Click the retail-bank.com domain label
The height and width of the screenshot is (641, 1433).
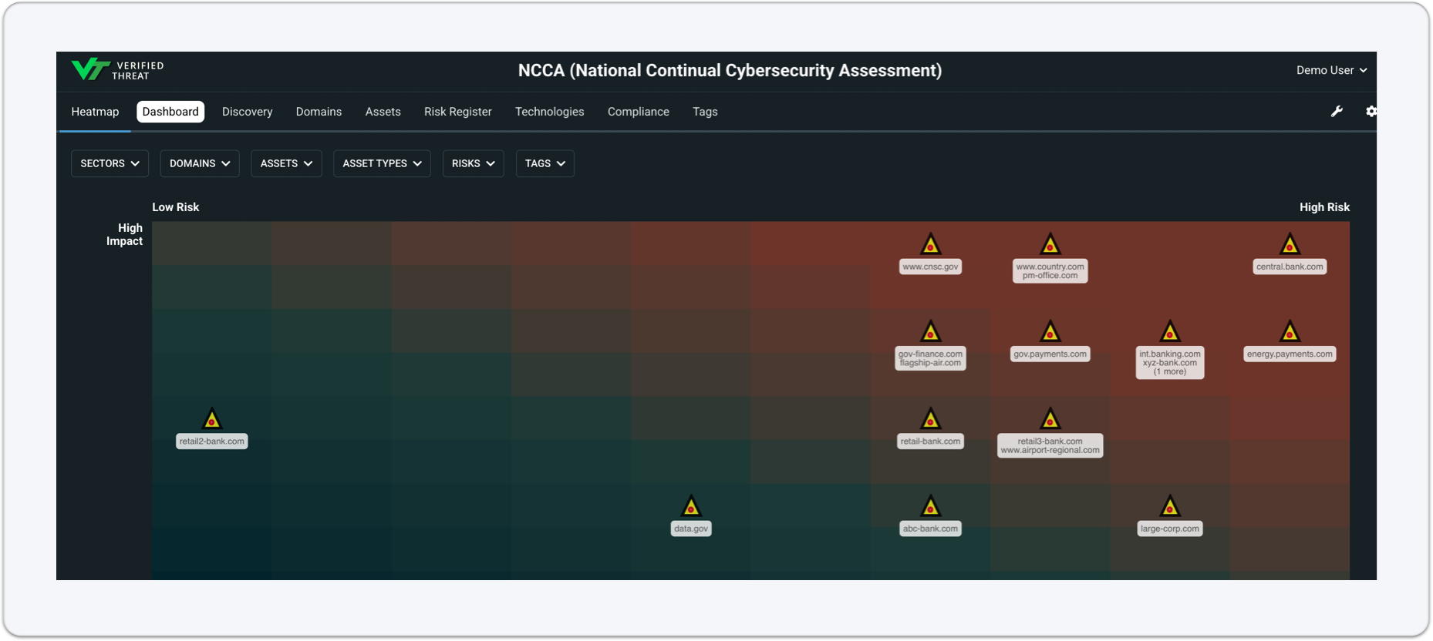pos(930,441)
